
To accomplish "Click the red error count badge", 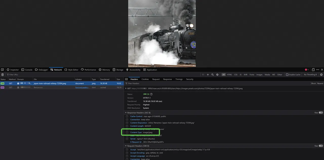I will point(307,70).
